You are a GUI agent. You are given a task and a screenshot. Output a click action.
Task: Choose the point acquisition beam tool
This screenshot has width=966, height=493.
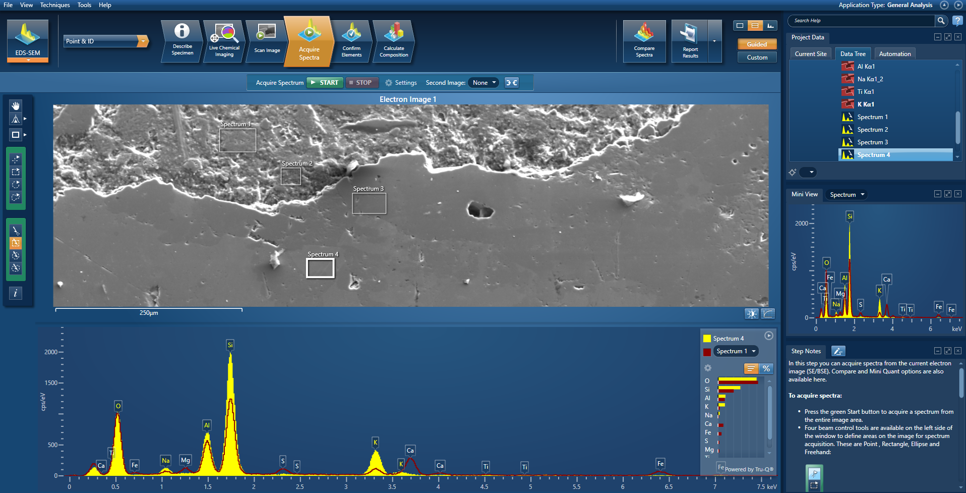[16, 159]
